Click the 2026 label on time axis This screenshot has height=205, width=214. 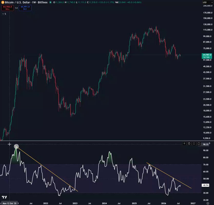tap(163, 203)
